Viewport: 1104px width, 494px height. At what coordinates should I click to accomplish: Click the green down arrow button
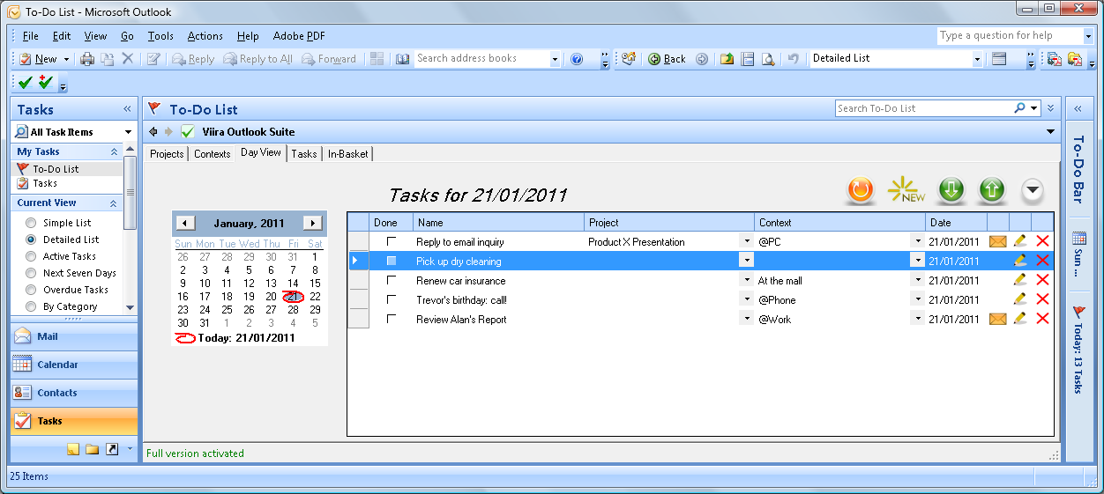951,189
